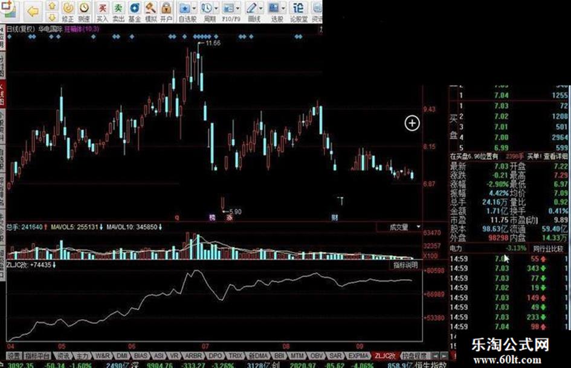571x368 pixels.
Task: Select the DMI indicator tab
Action: pyautogui.click(x=122, y=355)
